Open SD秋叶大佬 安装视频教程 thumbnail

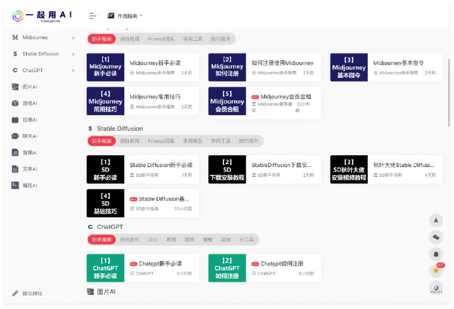[x=349, y=170]
